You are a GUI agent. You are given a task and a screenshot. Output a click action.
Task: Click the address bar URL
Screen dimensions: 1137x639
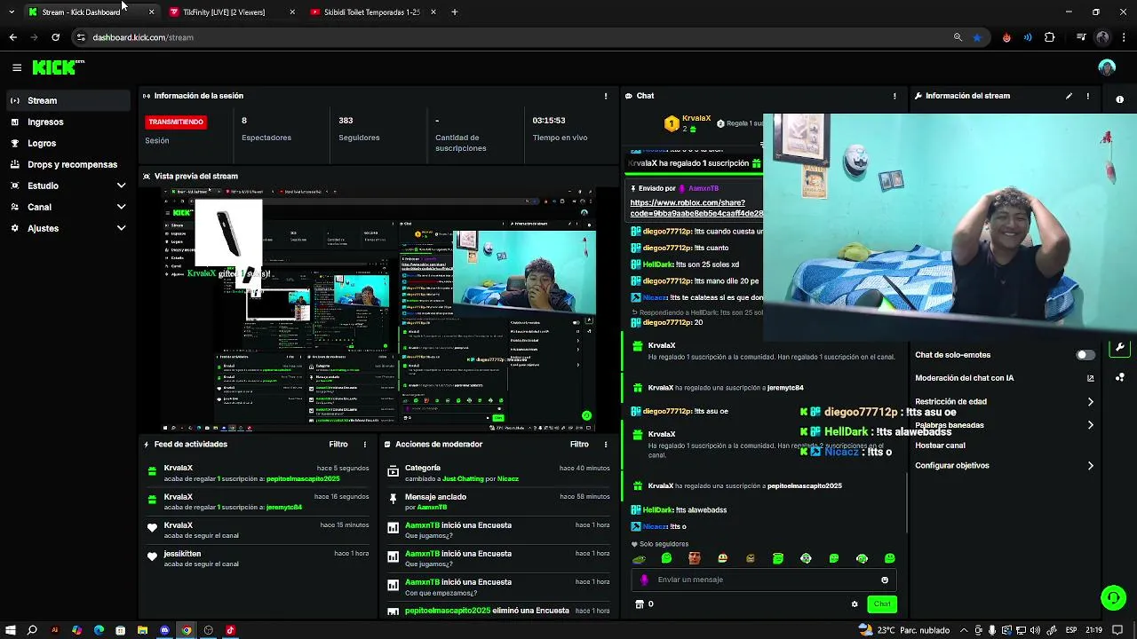[x=143, y=37]
